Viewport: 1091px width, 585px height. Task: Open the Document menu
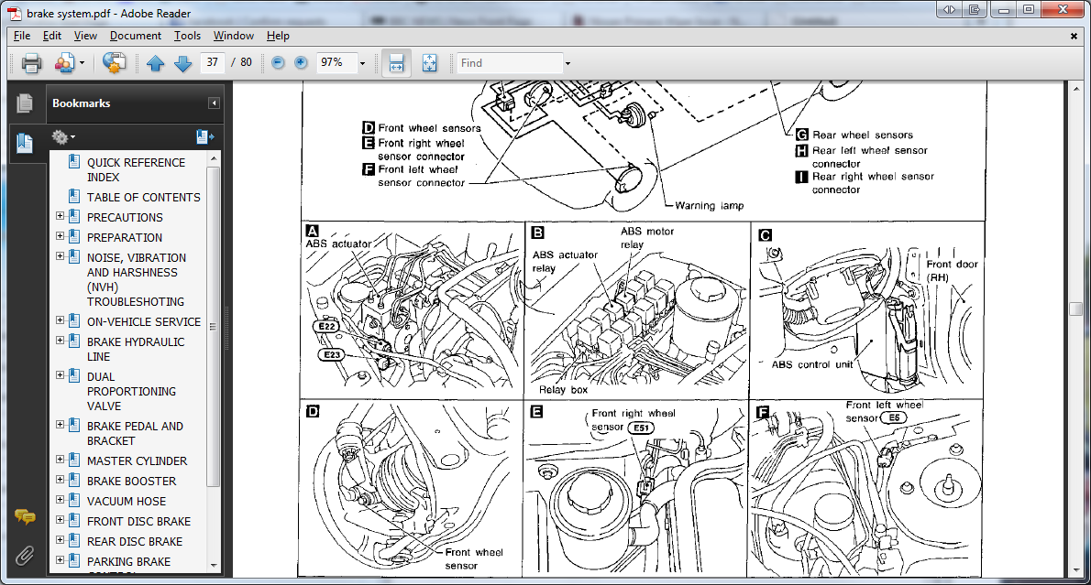135,36
